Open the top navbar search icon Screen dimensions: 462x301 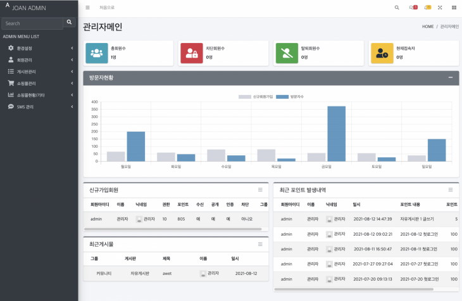coord(397,8)
